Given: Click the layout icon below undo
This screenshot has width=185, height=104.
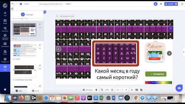Looking at the screenshot, I should pyautogui.click(x=12, y=9).
